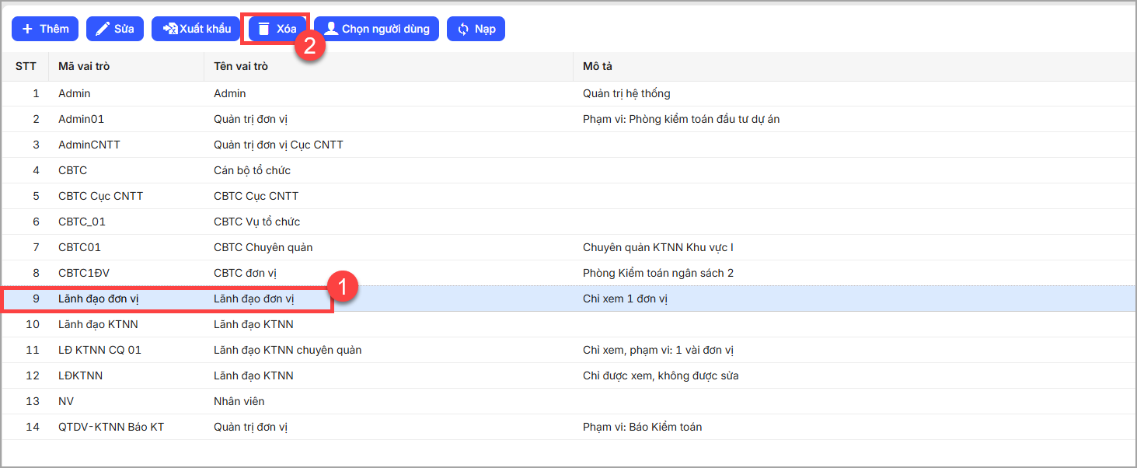Select the Admin01 role code cell
Image resolution: width=1137 pixels, height=468 pixels.
(81, 119)
